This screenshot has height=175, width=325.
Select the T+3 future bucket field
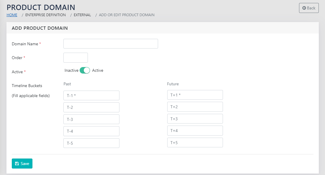195,119
